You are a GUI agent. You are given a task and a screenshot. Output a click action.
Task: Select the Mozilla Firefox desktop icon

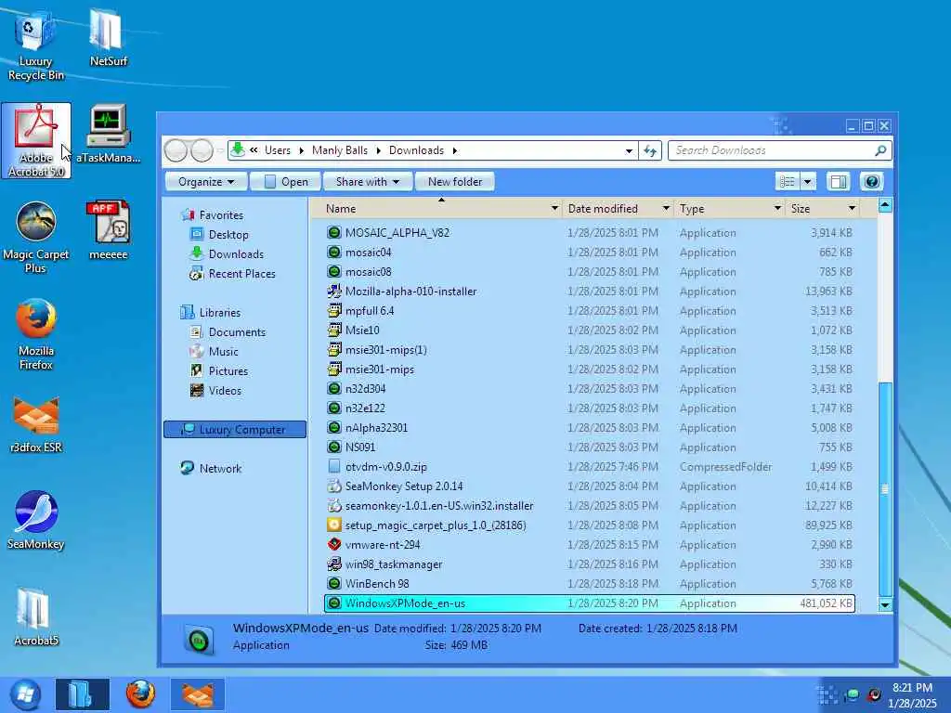[x=36, y=334]
